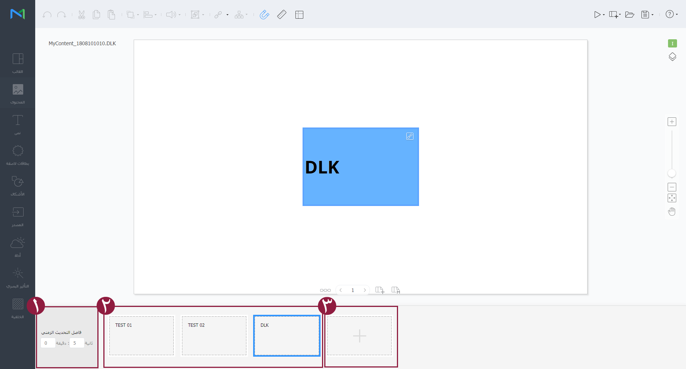Image resolution: width=686 pixels, height=369 pixels.
Task: Toggle the ruler display
Action: pos(282,15)
